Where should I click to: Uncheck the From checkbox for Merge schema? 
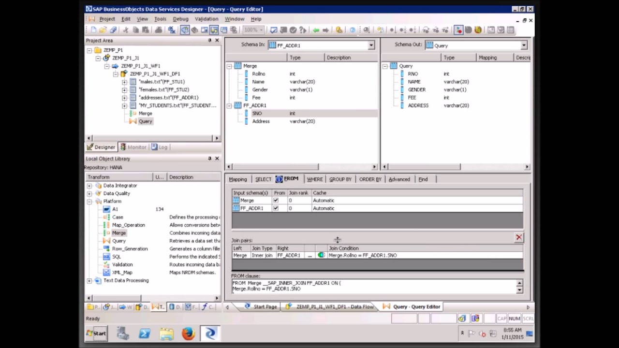[276, 201]
